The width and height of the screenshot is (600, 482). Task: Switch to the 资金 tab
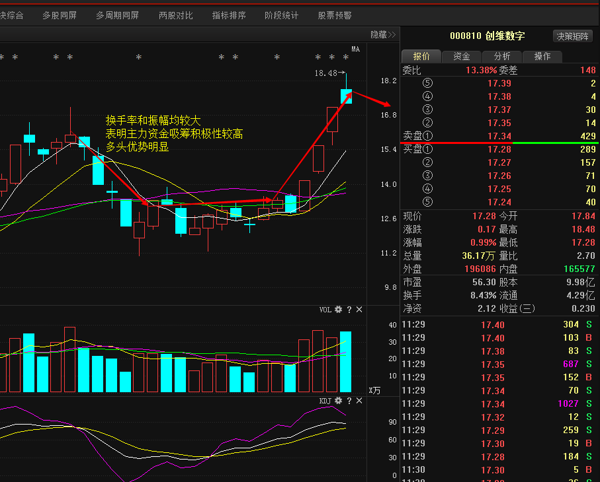click(461, 56)
